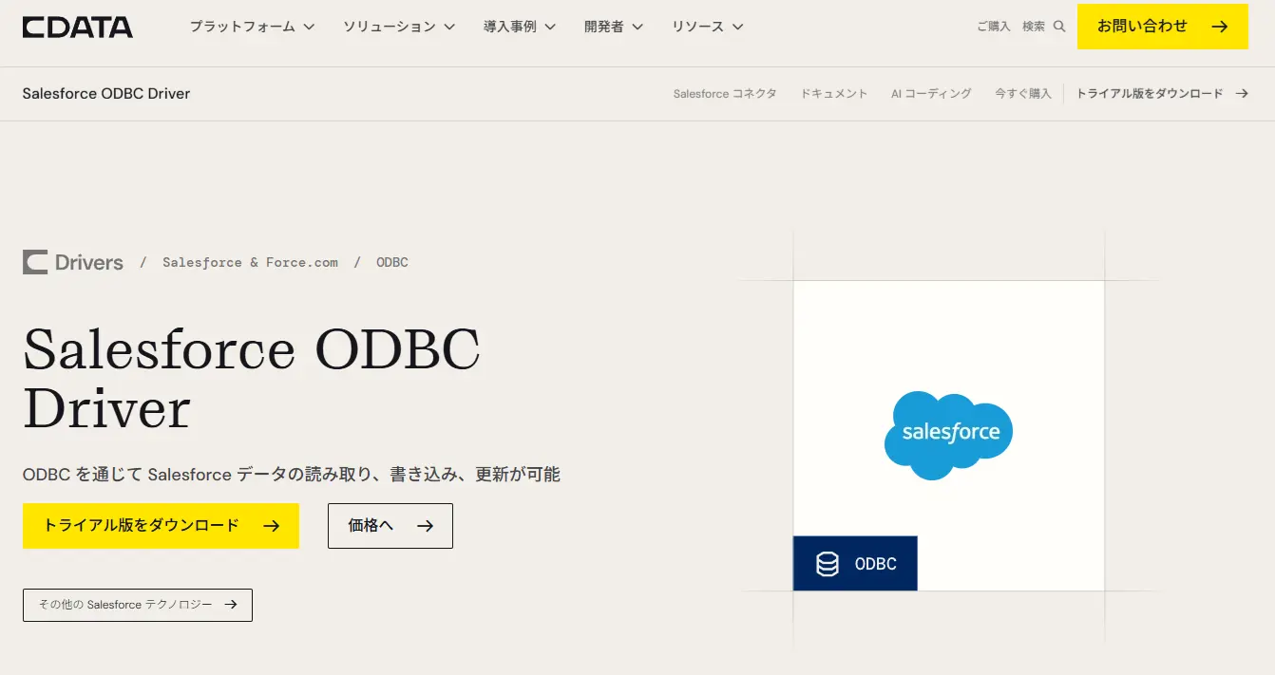Expand the 導入事例 menu

[520, 27]
